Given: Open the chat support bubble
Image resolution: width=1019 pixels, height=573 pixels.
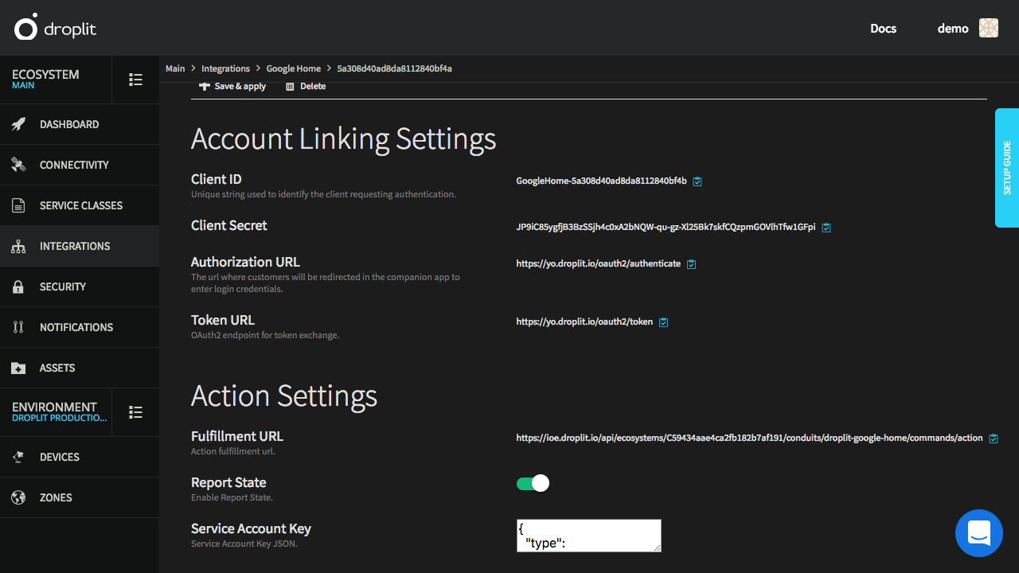Looking at the screenshot, I should 979,533.
